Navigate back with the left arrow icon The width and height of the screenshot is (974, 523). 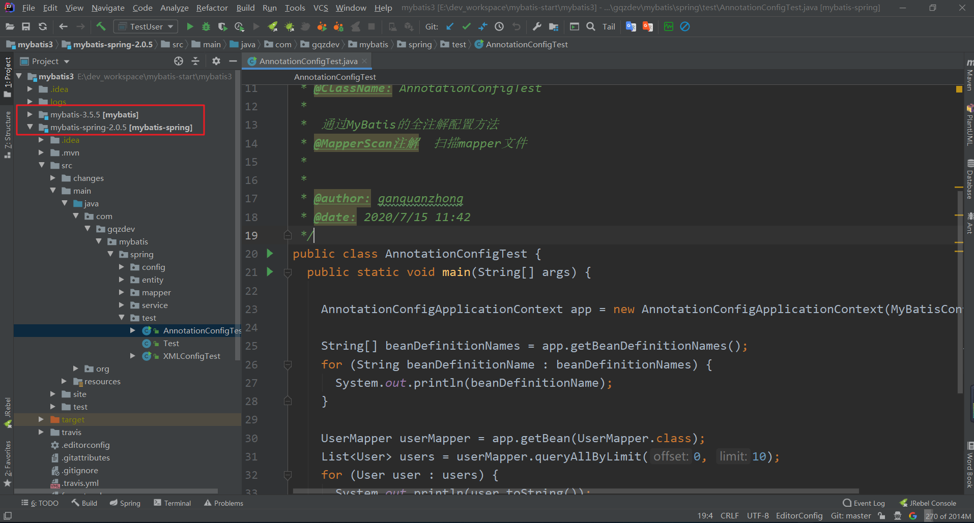point(63,26)
